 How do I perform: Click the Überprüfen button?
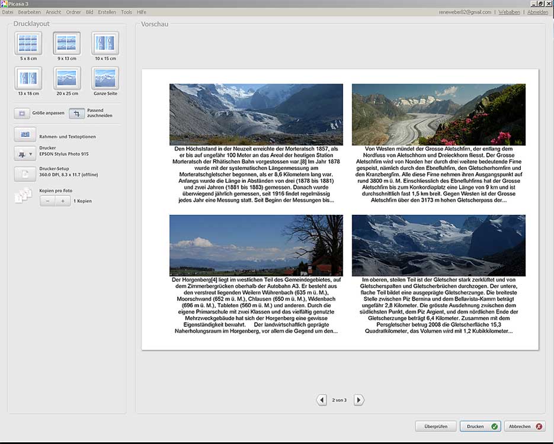[x=435, y=426]
